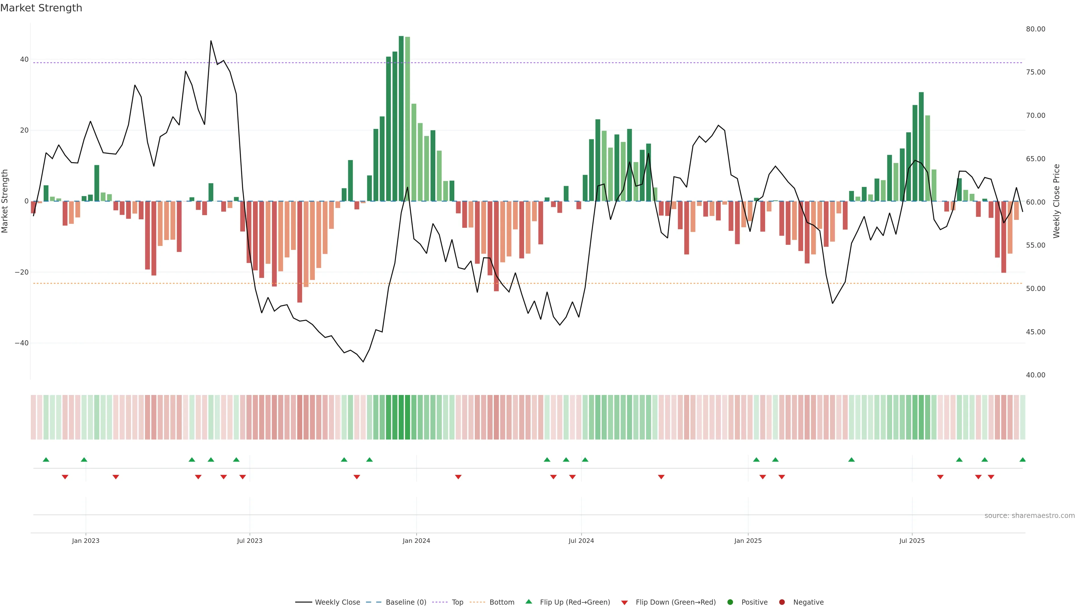Viewport: 1089px width, 612px height.
Task: Click the 80.00 right axis price label
Action: click(1035, 29)
